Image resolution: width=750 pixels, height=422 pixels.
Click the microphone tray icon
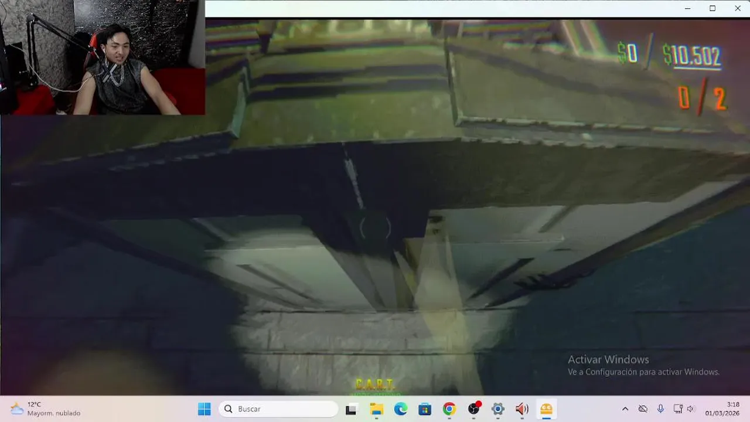(660, 409)
